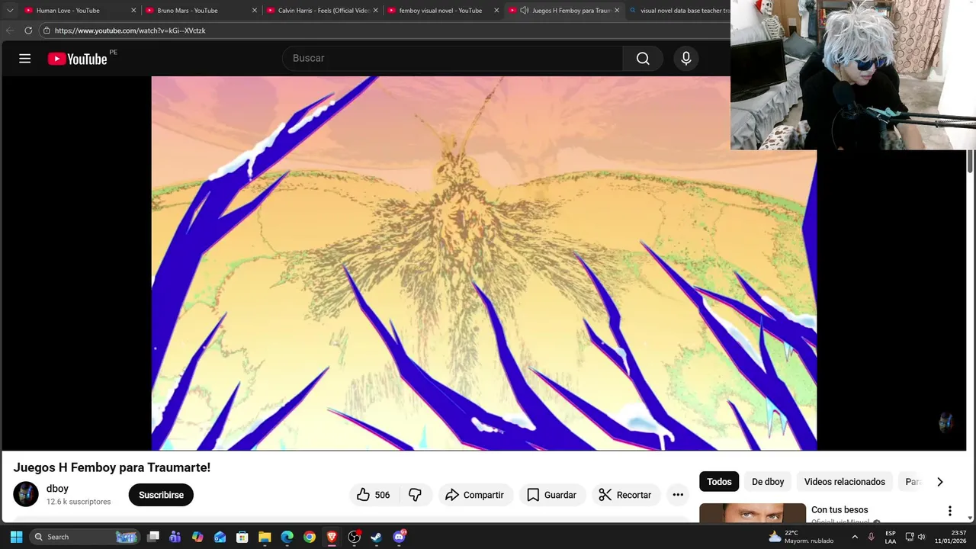Close the Juegos H Femboy tab
The image size is (976, 549).
click(x=617, y=11)
